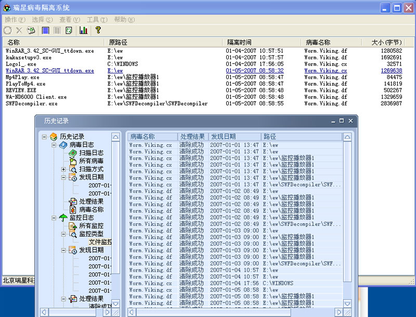Click the green refresh toolbar icon
Viewport: 416px width, 317px height.
click(69, 30)
